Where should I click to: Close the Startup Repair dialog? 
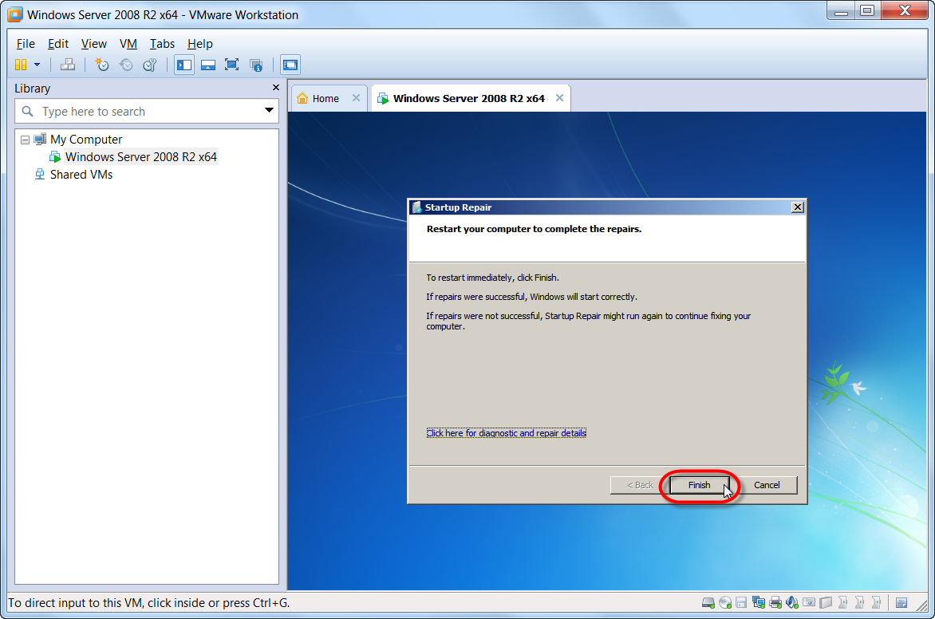[797, 207]
